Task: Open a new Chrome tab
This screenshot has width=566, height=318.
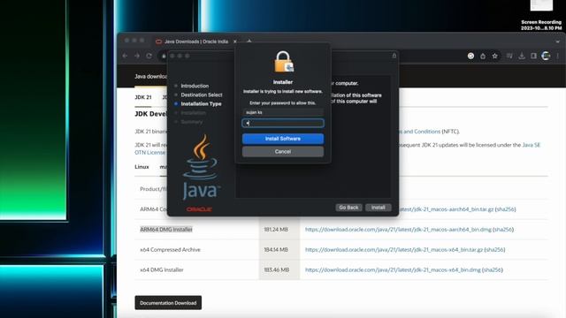Action: point(249,42)
